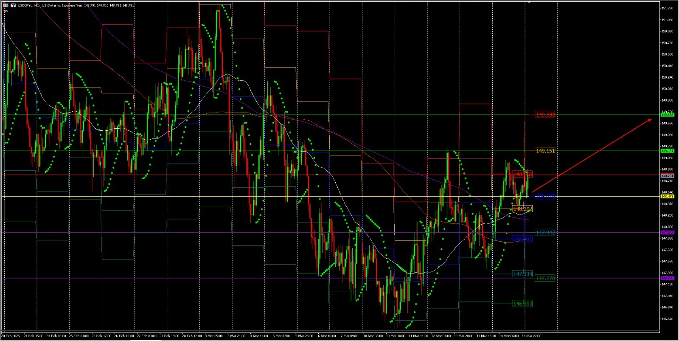This screenshot has width=679, height=341.
Task: Click the 14 Mar 22:00 time axis label
Action: (531, 336)
